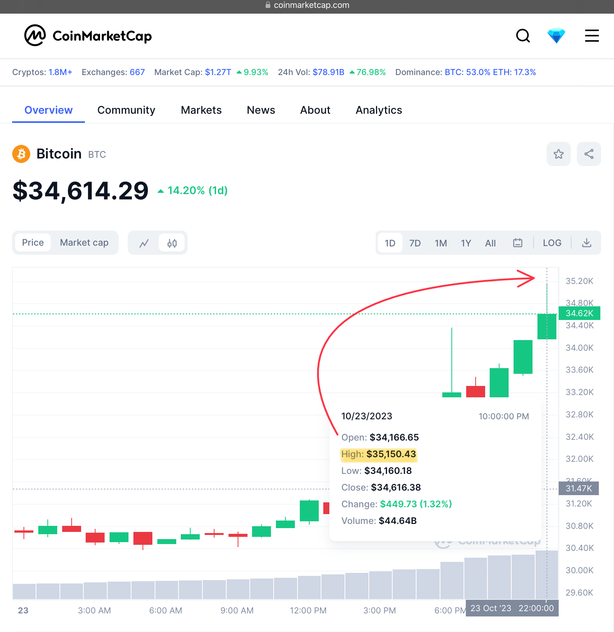Click the Exchanges 667 link
This screenshot has height=632, width=614.
pyautogui.click(x=137, y=72)
